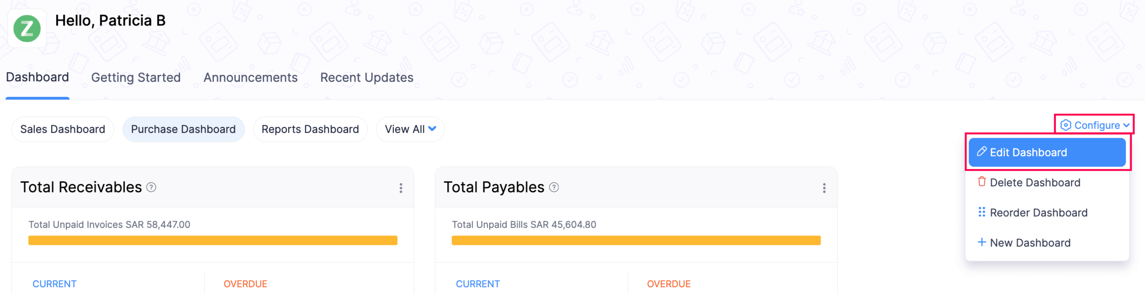Image resolution: width=1145 pixels, height=294 pixels.
Task: Open the Announcements tab
Action: click(x=250, y=78)
